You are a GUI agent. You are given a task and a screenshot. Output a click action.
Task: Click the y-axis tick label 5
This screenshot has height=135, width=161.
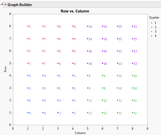pyautogui.click(x=10, y=63)
